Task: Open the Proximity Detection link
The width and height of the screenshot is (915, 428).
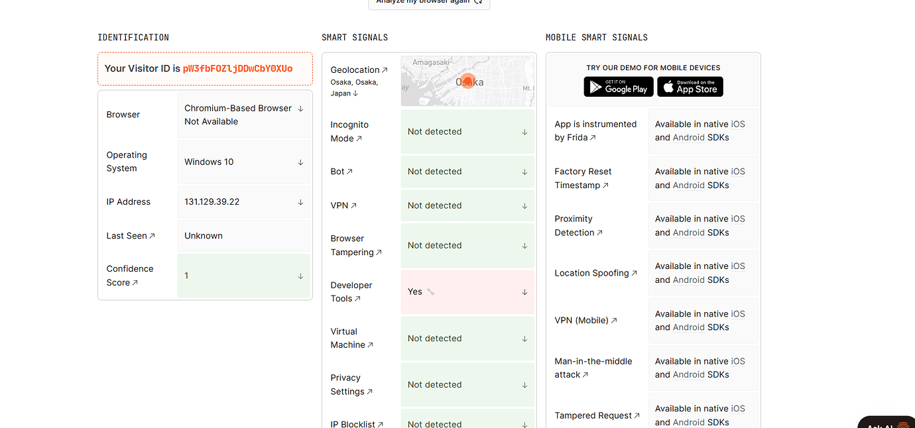Action: [579, 226]
